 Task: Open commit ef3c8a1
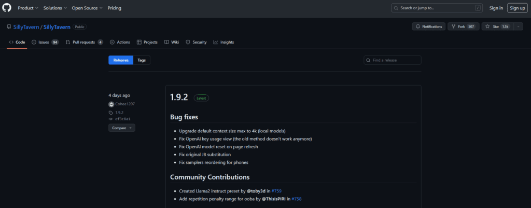(122, 119)
